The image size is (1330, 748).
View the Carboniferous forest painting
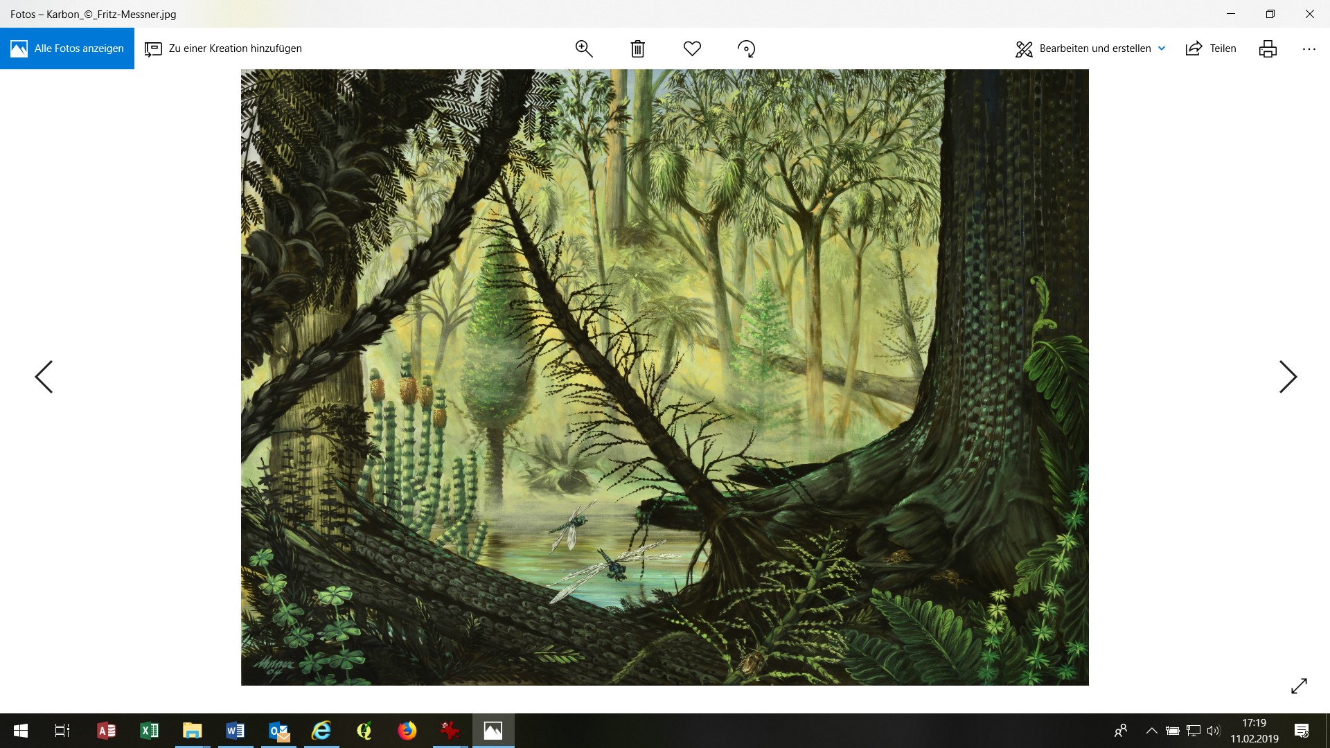pyautogui.click(x=665, y=377)
